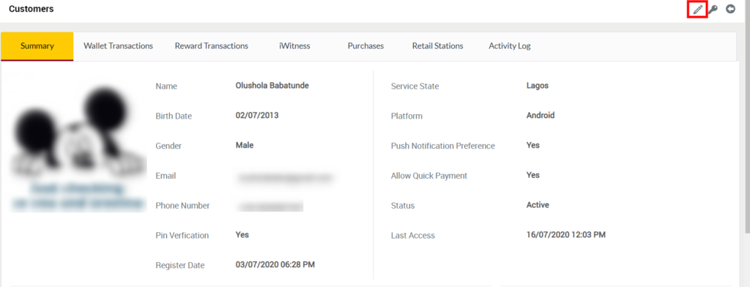Switch to the Retail Stations tab
This screenshot has width=750, height=287.
[x=438, y=46]
